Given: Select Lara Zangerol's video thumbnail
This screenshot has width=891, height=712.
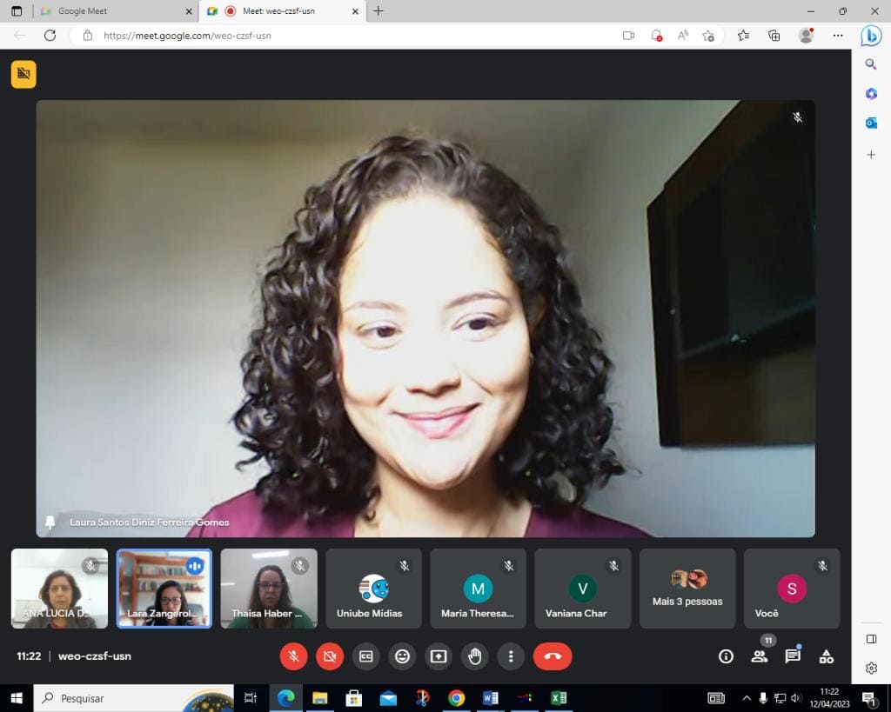Looking at the screenshot, I should (164, 589).
